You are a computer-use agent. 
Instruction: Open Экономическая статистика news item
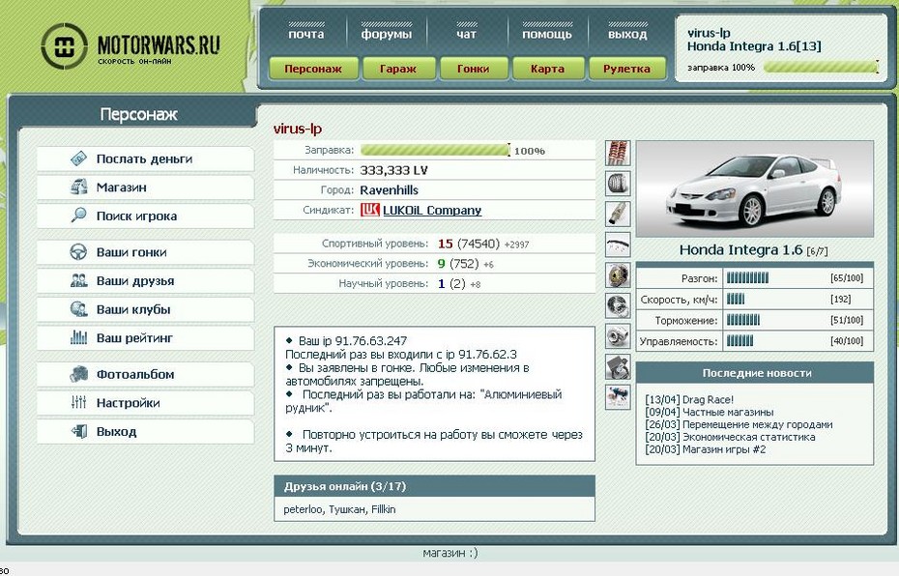(749, 437)
